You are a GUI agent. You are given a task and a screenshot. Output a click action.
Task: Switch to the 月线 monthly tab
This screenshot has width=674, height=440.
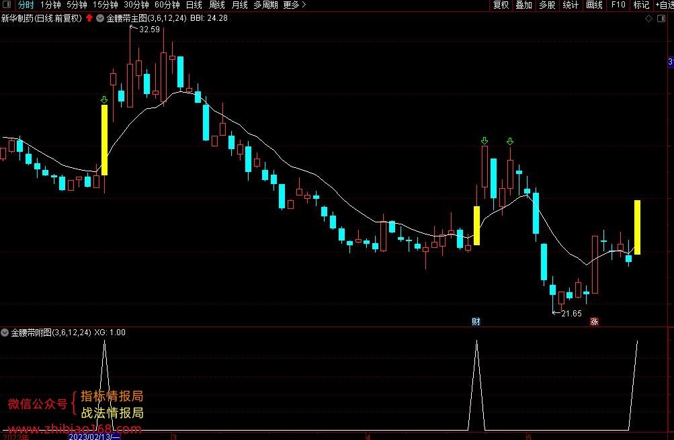[239, 5]
